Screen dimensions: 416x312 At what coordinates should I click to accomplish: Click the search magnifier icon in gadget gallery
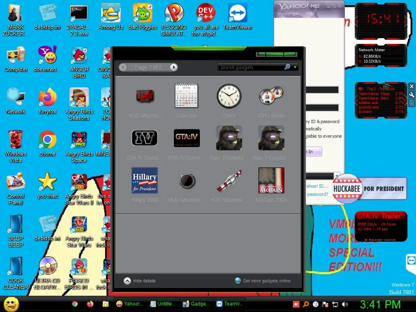(x=287, y=67)
